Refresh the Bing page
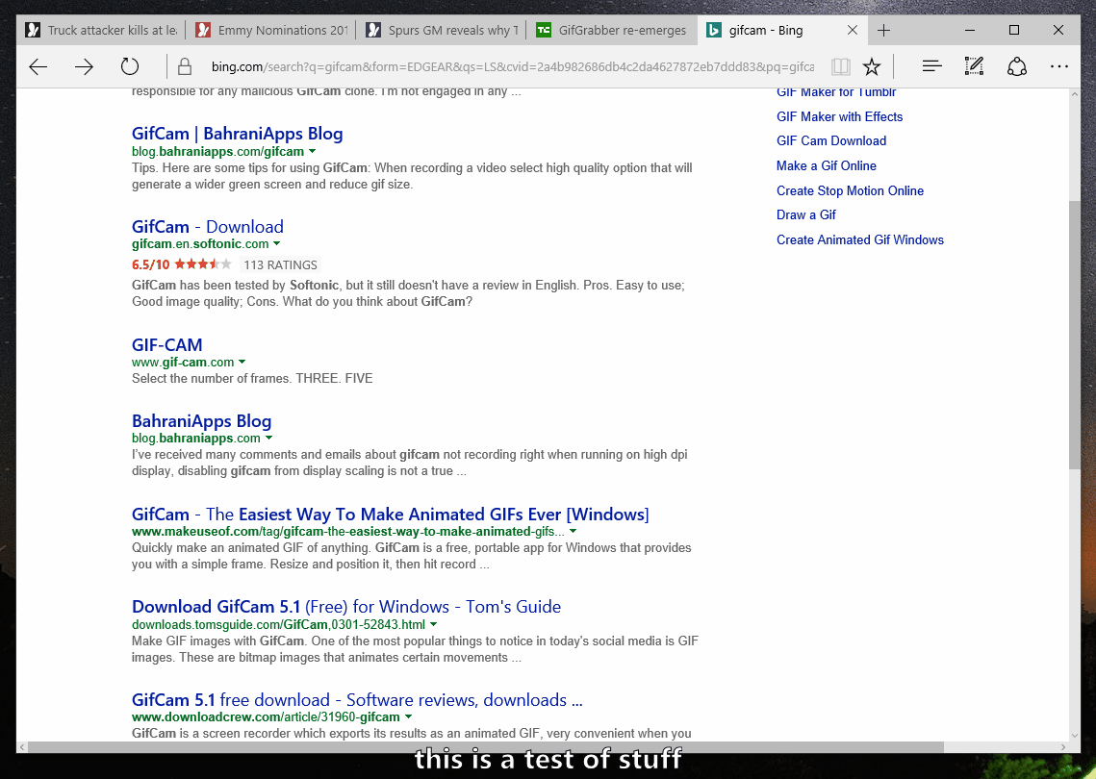 point(129,67)
